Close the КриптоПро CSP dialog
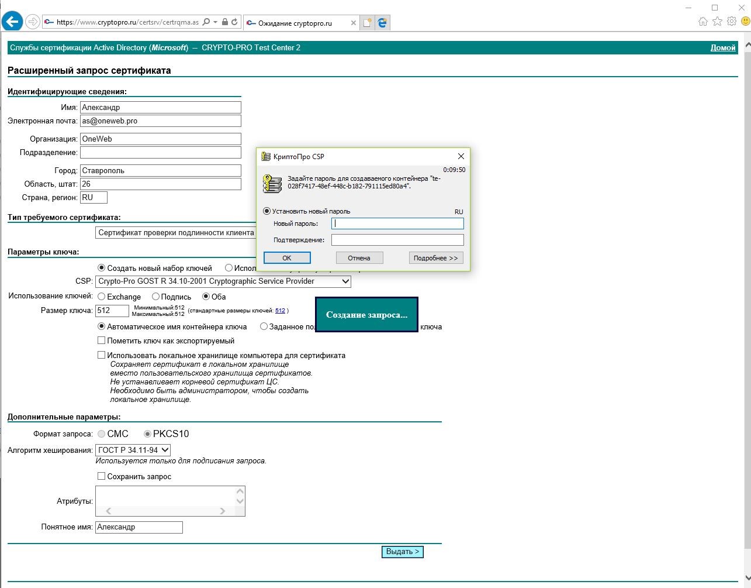Screen dimensions: 751x588 pos(461,156)
